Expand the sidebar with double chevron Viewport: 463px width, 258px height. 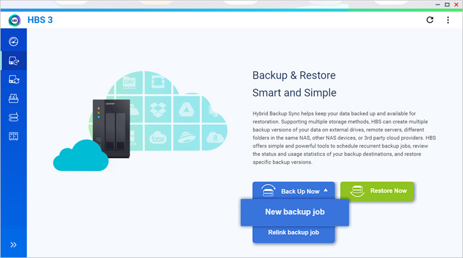pyautogui.click(x=13, y=245)
